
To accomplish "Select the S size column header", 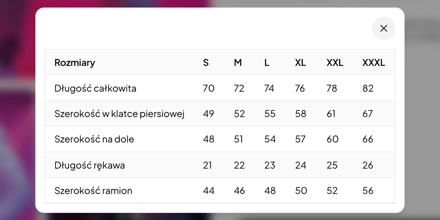I will click(x=205, y=62).
